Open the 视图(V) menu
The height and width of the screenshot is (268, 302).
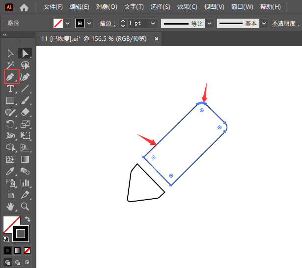214,7
